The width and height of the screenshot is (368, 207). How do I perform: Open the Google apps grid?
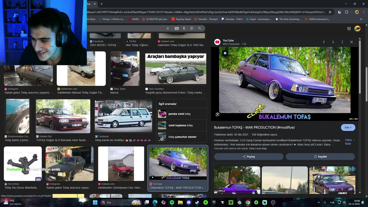coord(349,28)
